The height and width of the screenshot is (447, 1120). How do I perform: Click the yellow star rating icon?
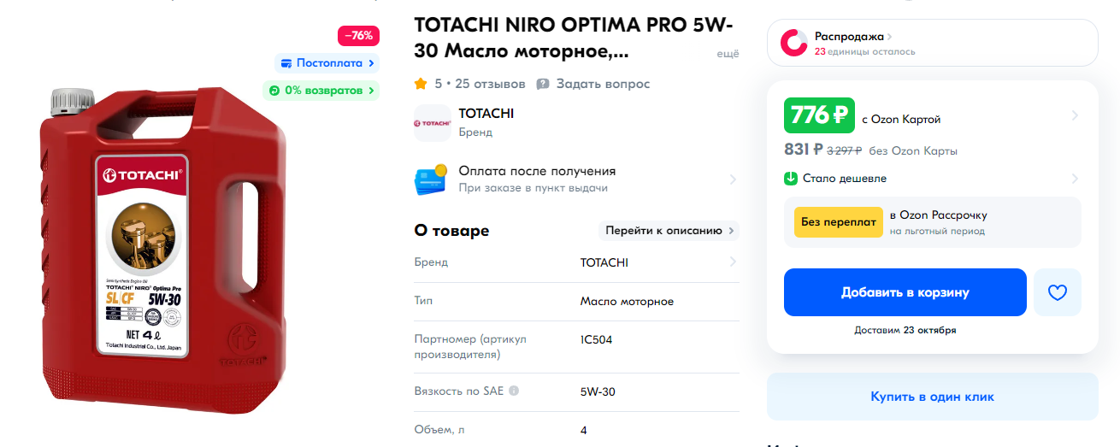[421, 84]
